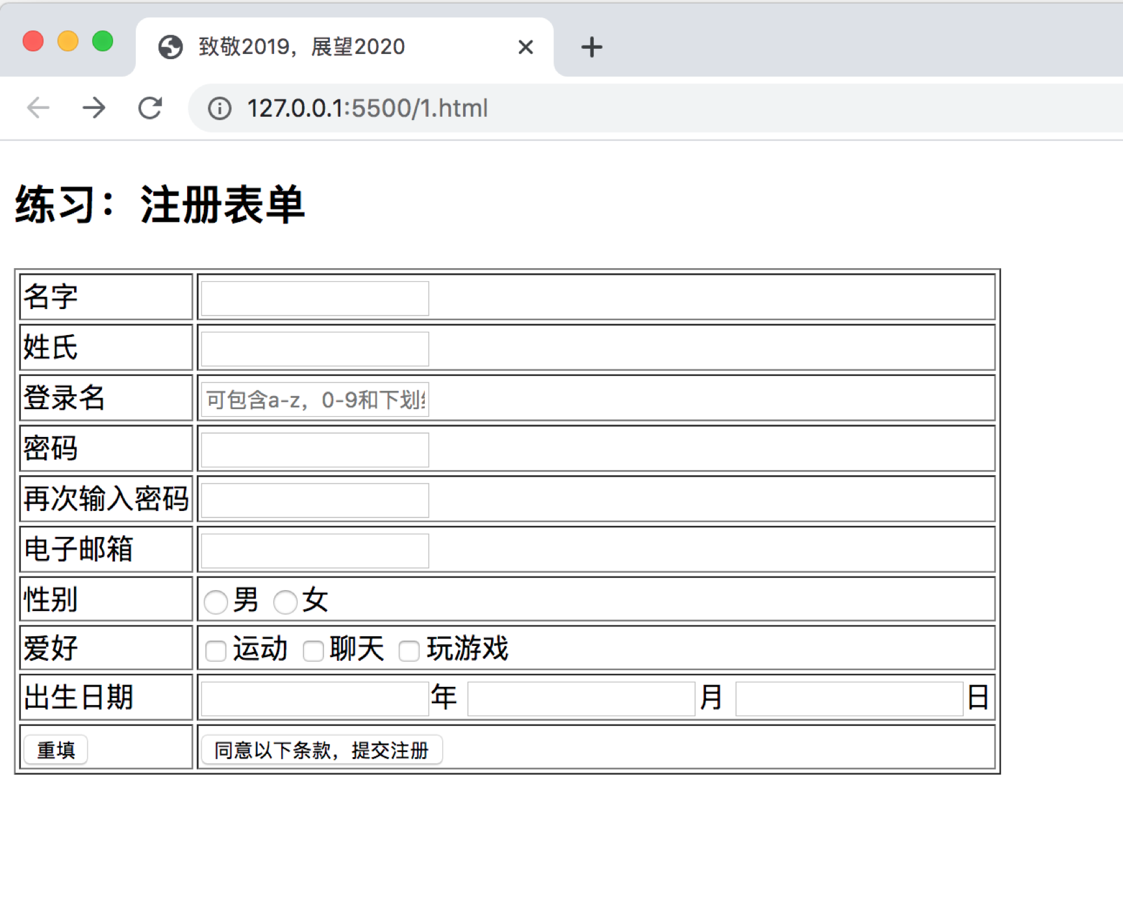This screenshot has width=1123, height=907.
Task: Click the address bar URL
Action: click(367, 108)
